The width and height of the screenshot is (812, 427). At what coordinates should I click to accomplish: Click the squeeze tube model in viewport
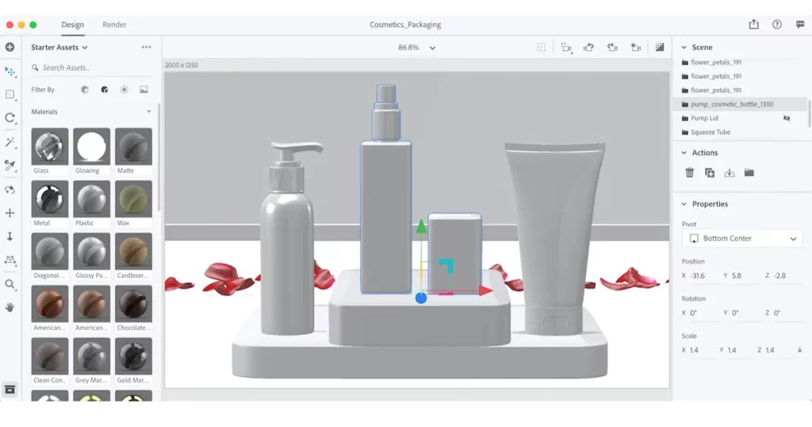555,238
